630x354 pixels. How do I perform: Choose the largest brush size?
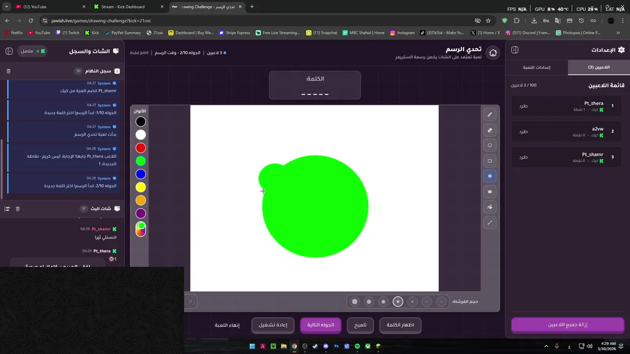pos(354,301)
